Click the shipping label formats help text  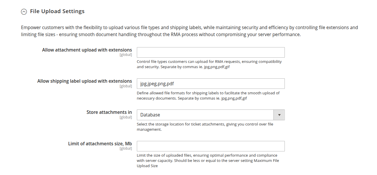point(208,96)
